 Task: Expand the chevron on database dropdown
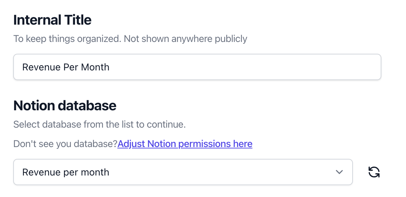339,172
